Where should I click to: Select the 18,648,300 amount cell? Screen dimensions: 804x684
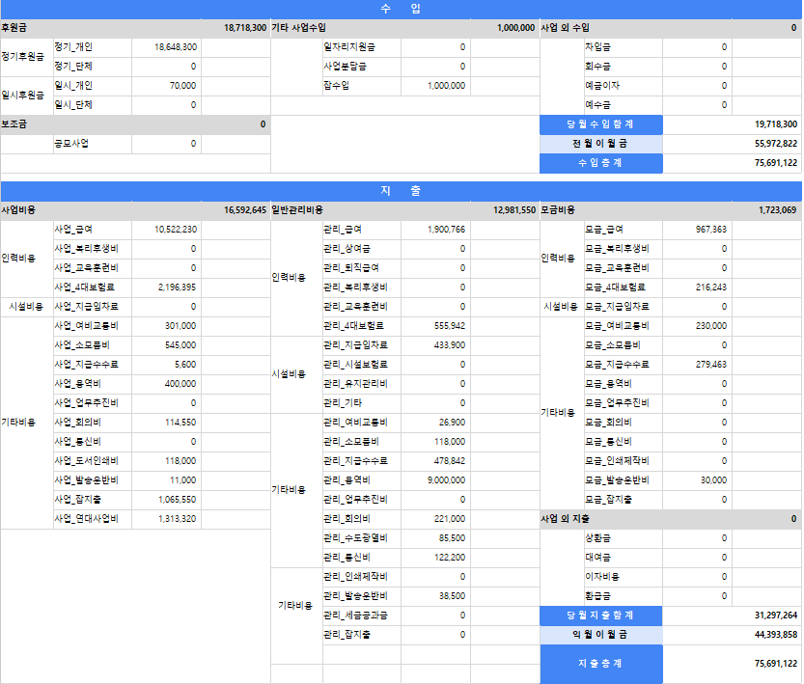[x=166, y=47]
